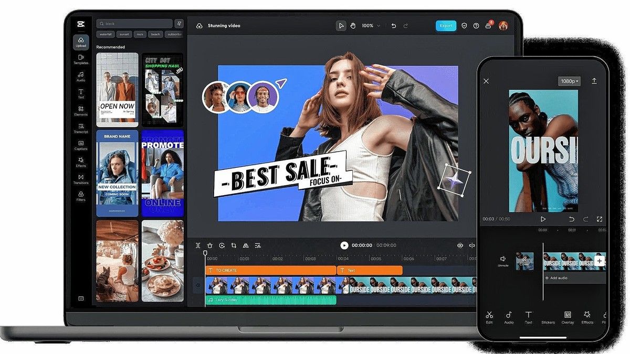The height and width of the screenshot is (354, 630).
Task: Click the blue Export button
Action: point(446,26)
